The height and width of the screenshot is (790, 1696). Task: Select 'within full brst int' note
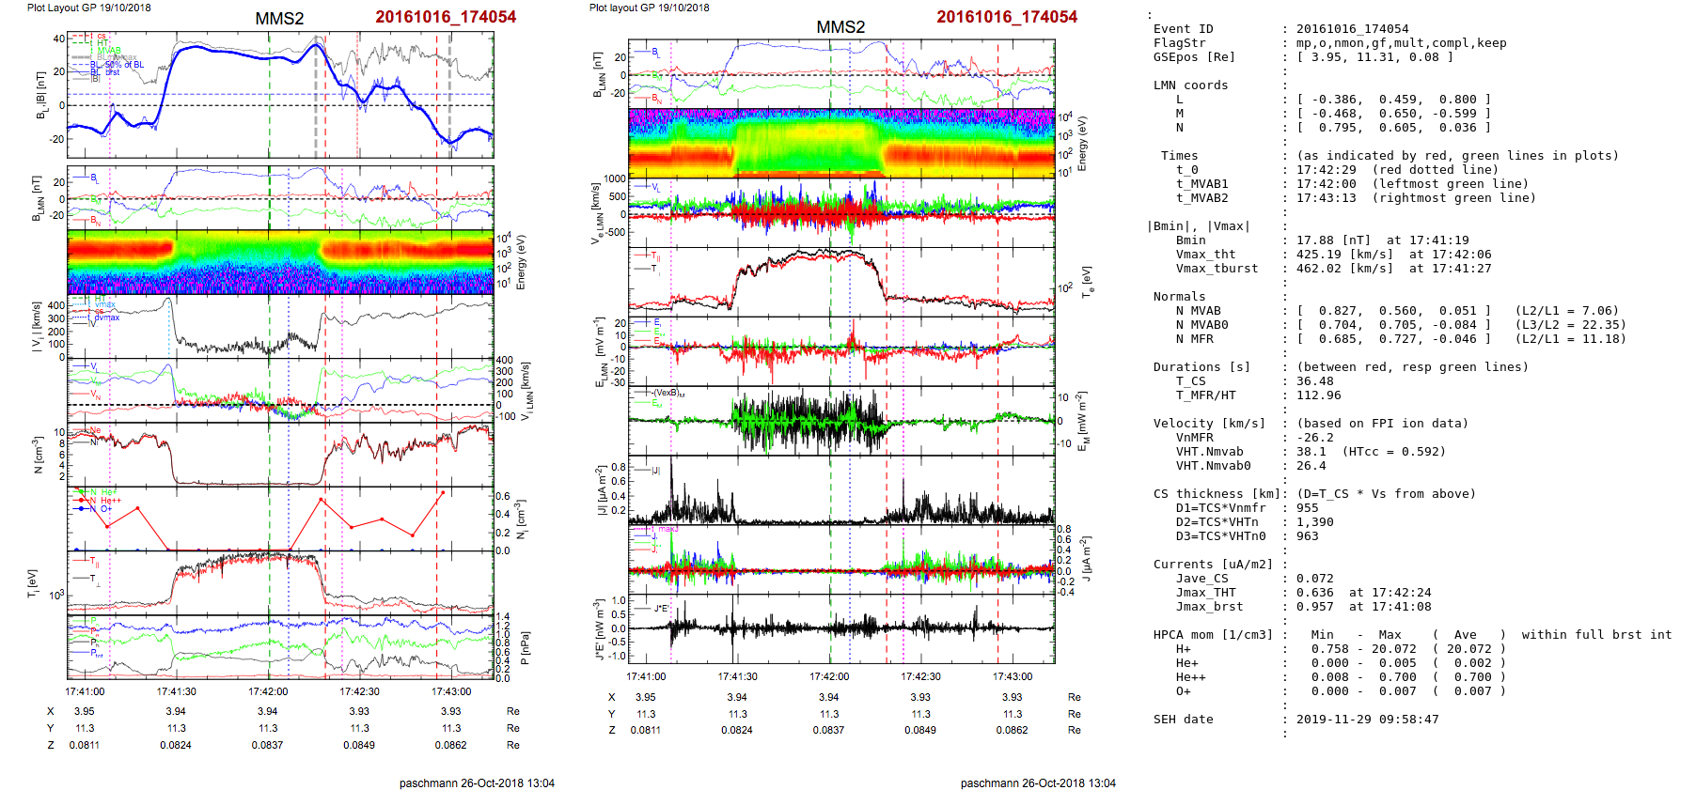click(x=1597, y=635)
